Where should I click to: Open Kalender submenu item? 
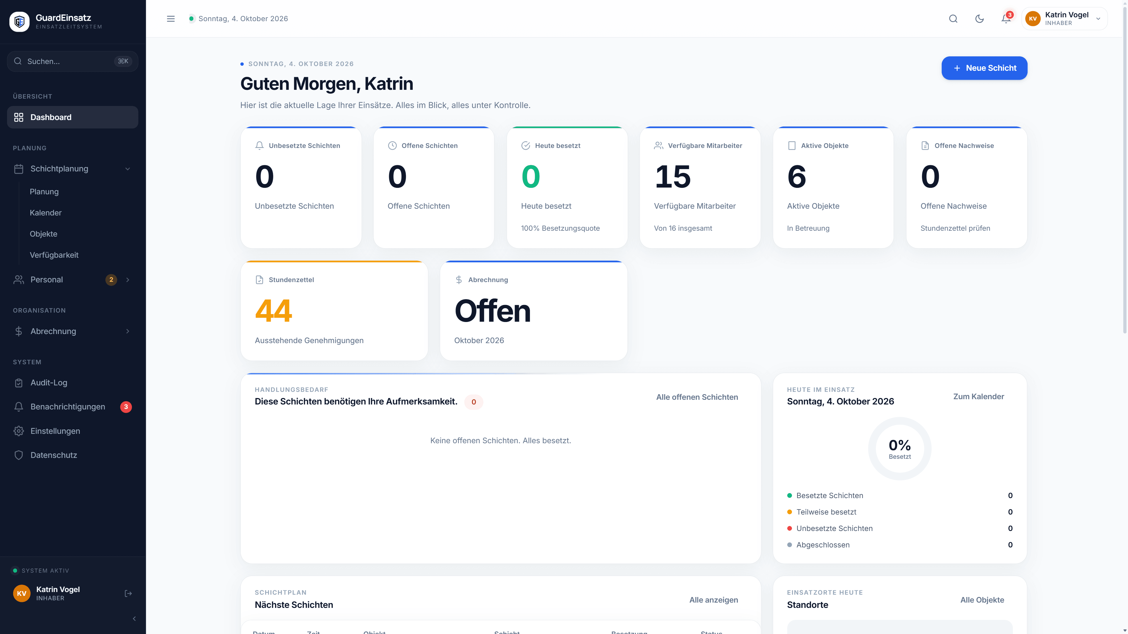pyautogui.click(x=46, y=213)
